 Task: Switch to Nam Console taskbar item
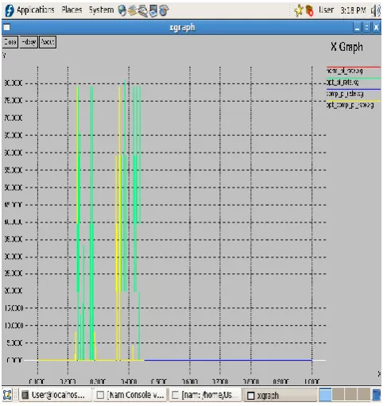click(x=130, y=395)
